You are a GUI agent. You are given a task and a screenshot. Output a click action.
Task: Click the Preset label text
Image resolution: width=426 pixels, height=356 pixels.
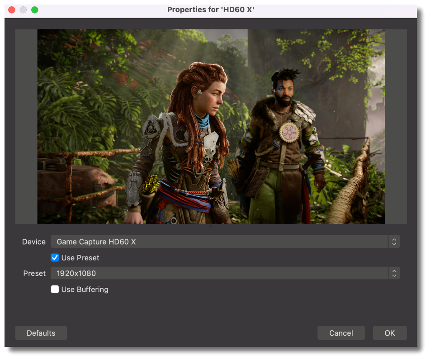34,273
